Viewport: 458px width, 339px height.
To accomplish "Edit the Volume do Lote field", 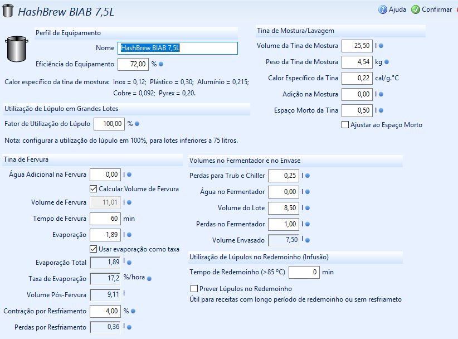I will coord(284,208).
